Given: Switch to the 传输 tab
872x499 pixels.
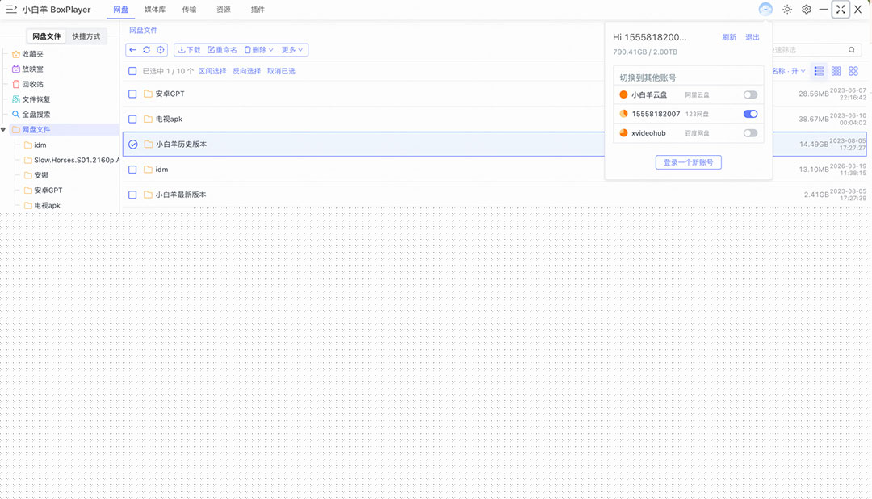Looking at the screenshot, I should click(189, 10).
